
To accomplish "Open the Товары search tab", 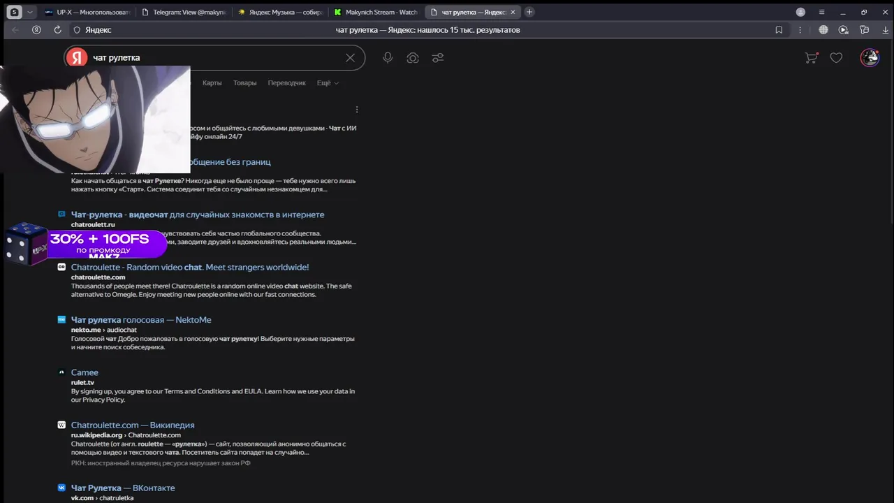I will tap(244, 83).
